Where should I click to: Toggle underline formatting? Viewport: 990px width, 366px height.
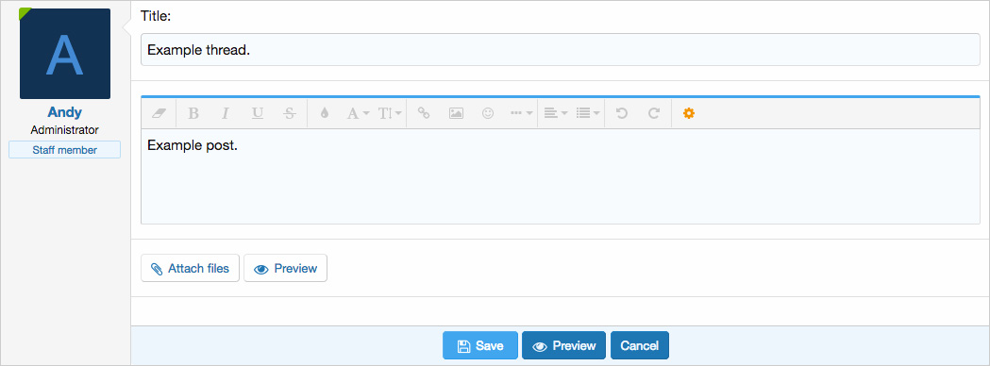pyautogui.click(x=257, y=113)
